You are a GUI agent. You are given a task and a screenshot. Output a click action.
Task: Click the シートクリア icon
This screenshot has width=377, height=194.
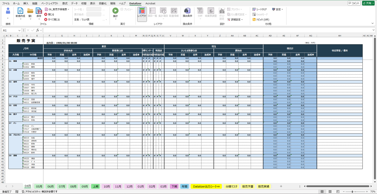pos(254,9)
